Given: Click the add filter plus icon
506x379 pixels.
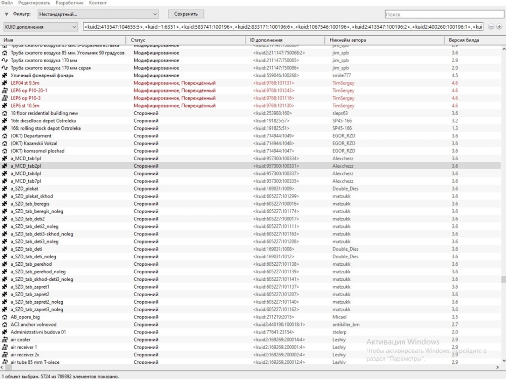Looking at the screenshot, I should point(499,27).
